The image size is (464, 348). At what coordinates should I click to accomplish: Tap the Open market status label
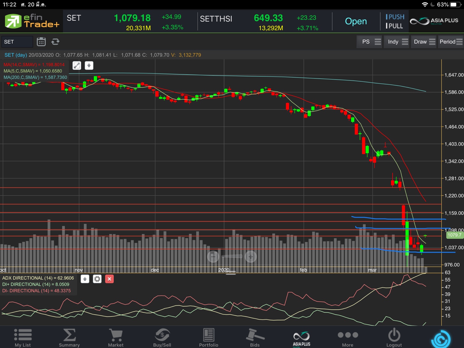tap(356, 21)
